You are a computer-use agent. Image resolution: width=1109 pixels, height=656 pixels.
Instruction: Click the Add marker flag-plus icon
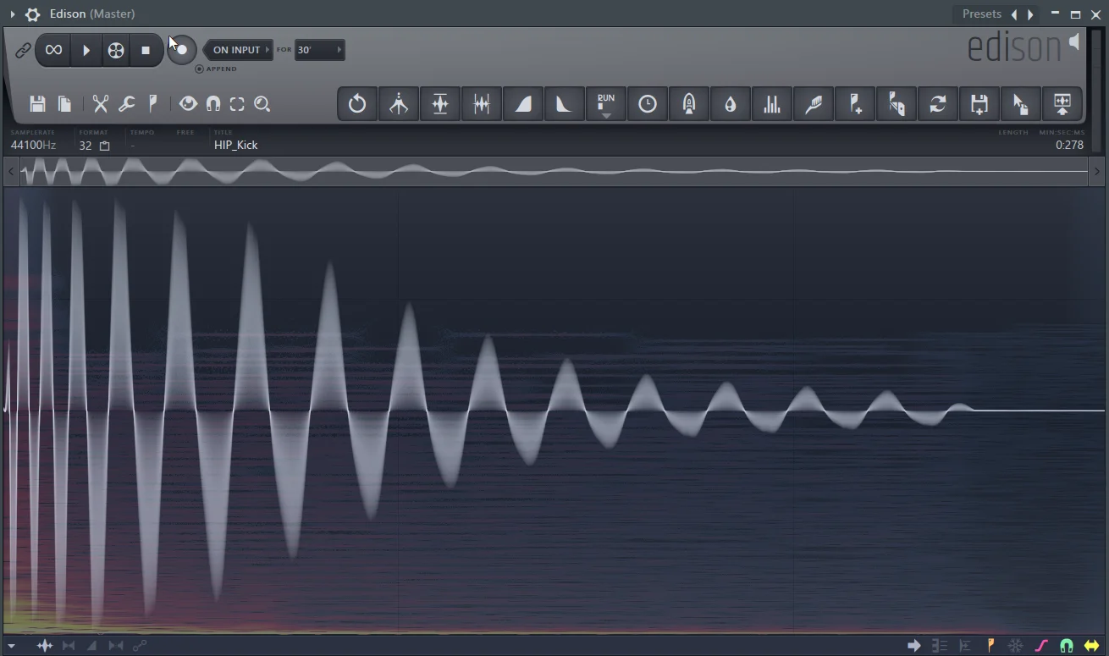click(855, 104)
